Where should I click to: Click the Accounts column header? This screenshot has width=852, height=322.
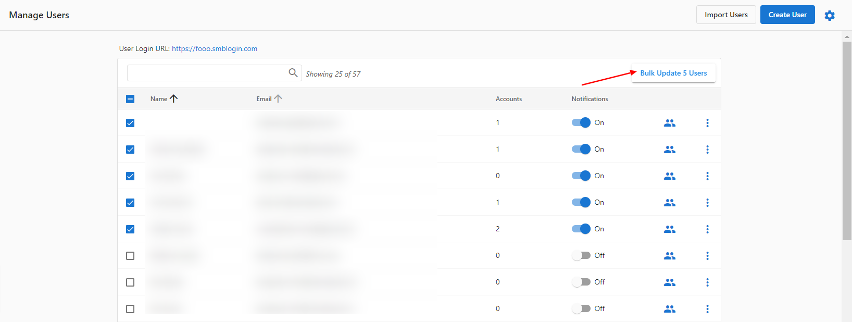click(509, 99)
